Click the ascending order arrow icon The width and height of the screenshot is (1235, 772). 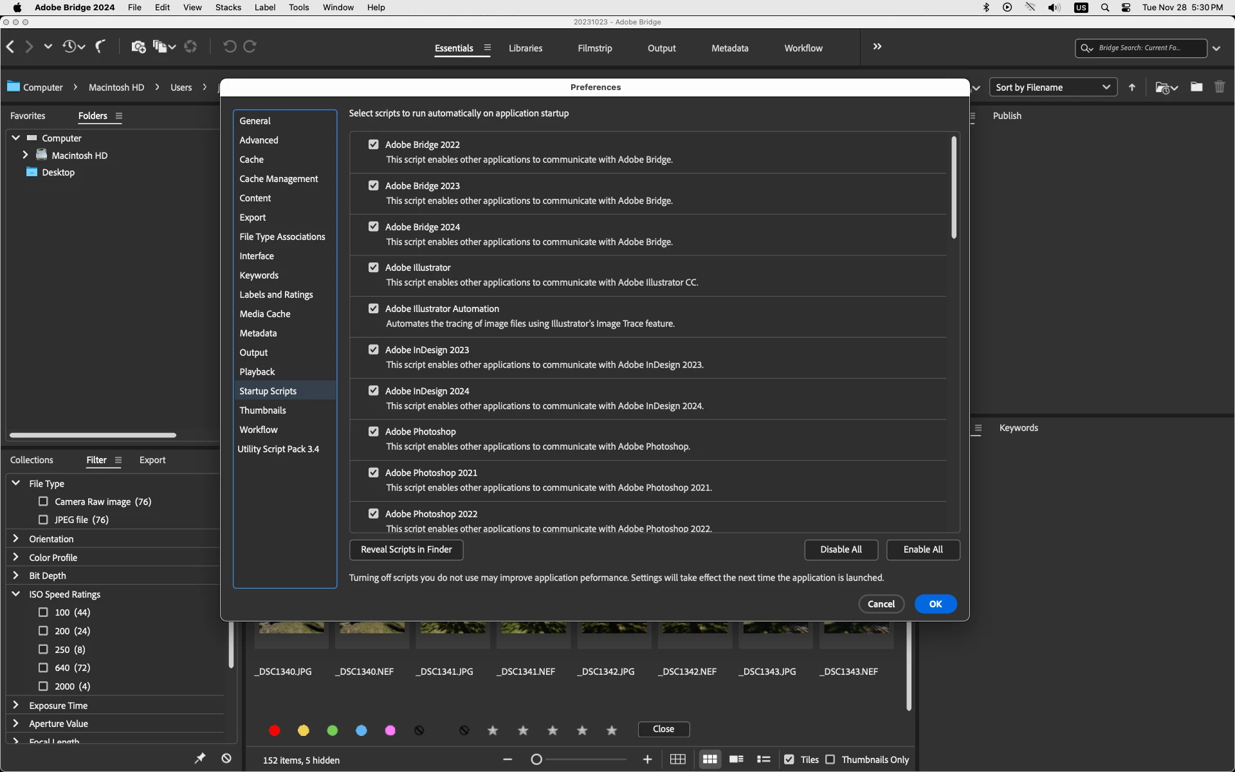1132,87
